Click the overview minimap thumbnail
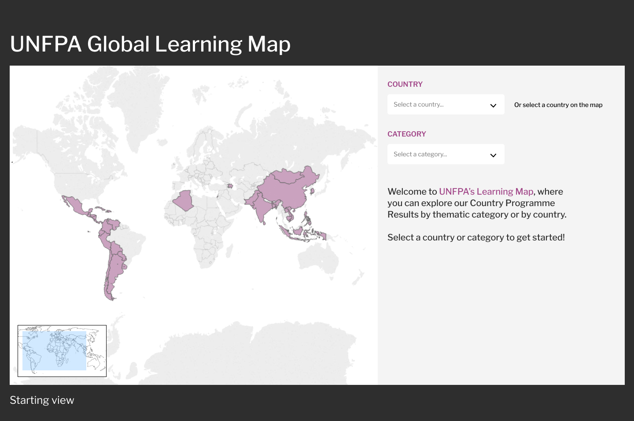 [x=62, y=351]
